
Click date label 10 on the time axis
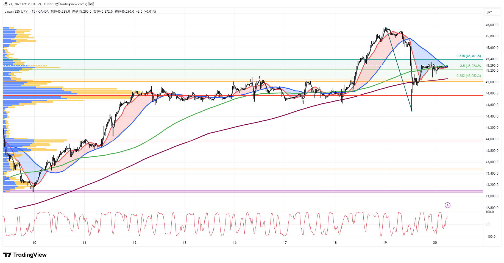pos(34,243)
